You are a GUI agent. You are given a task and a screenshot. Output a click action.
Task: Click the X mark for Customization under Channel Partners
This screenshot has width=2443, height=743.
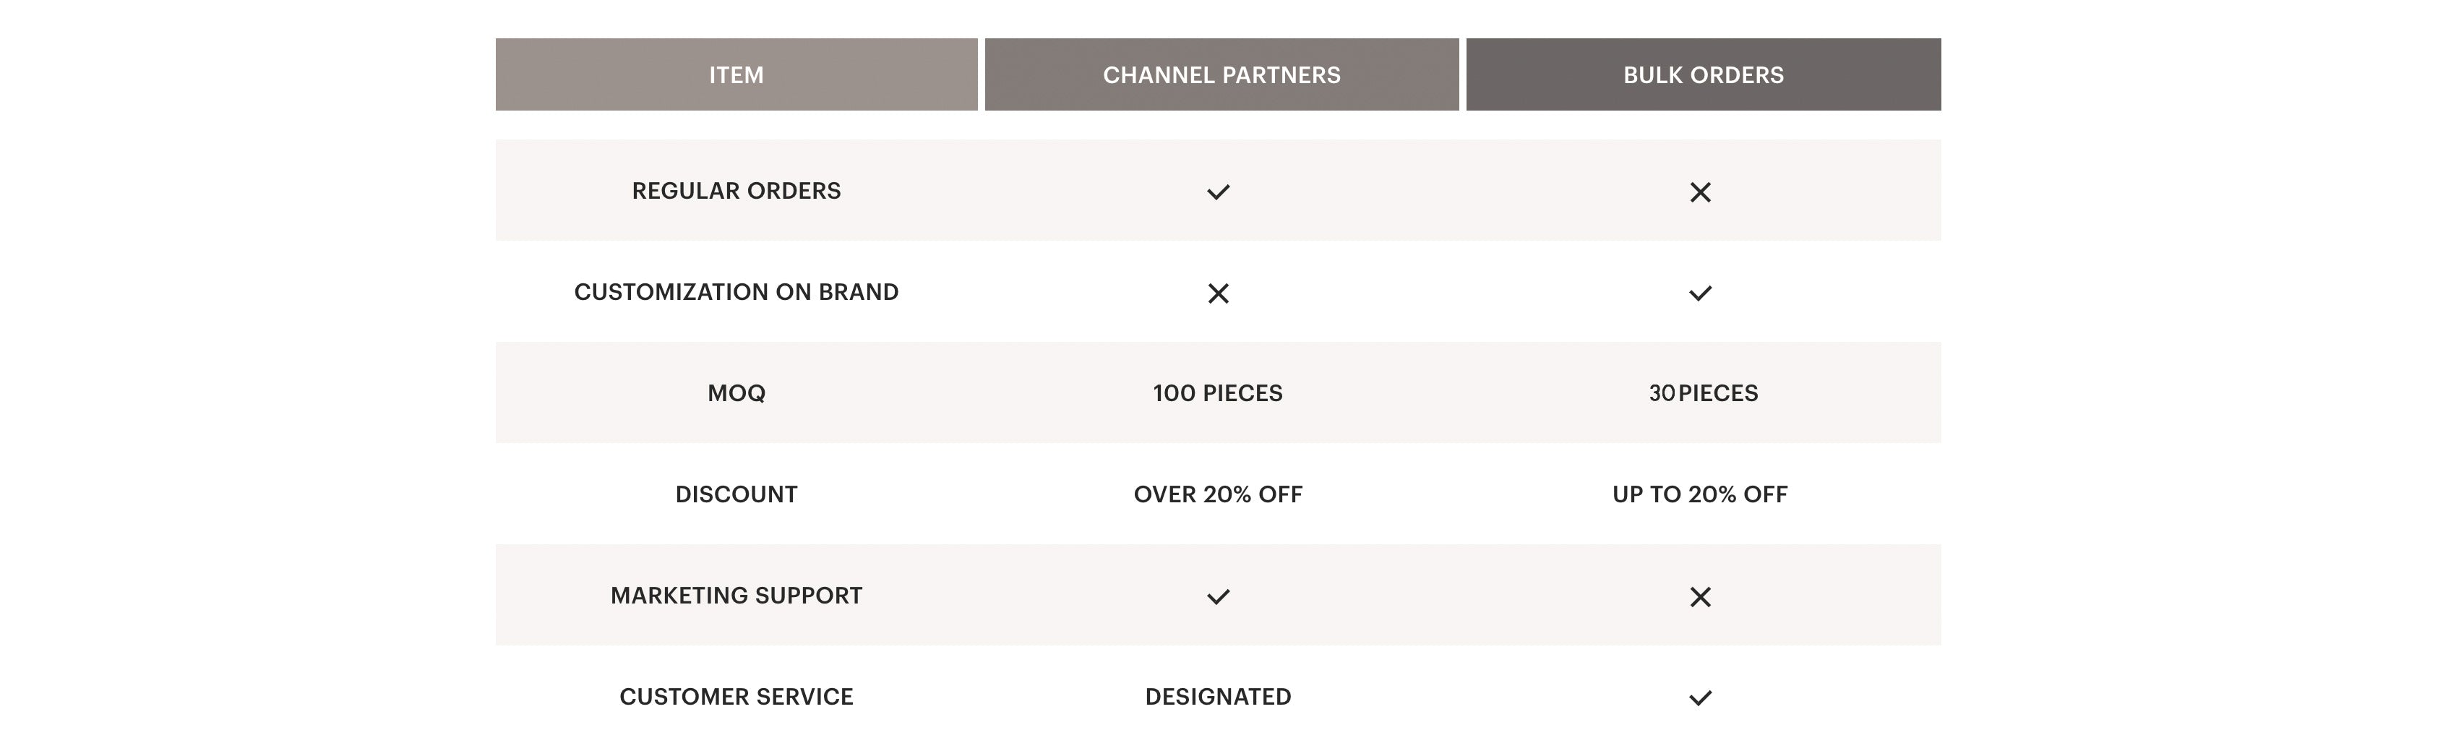(1218, 294)
